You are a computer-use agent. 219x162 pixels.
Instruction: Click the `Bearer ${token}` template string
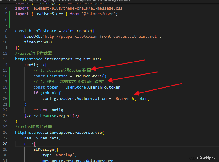click(x=132, y=99)
